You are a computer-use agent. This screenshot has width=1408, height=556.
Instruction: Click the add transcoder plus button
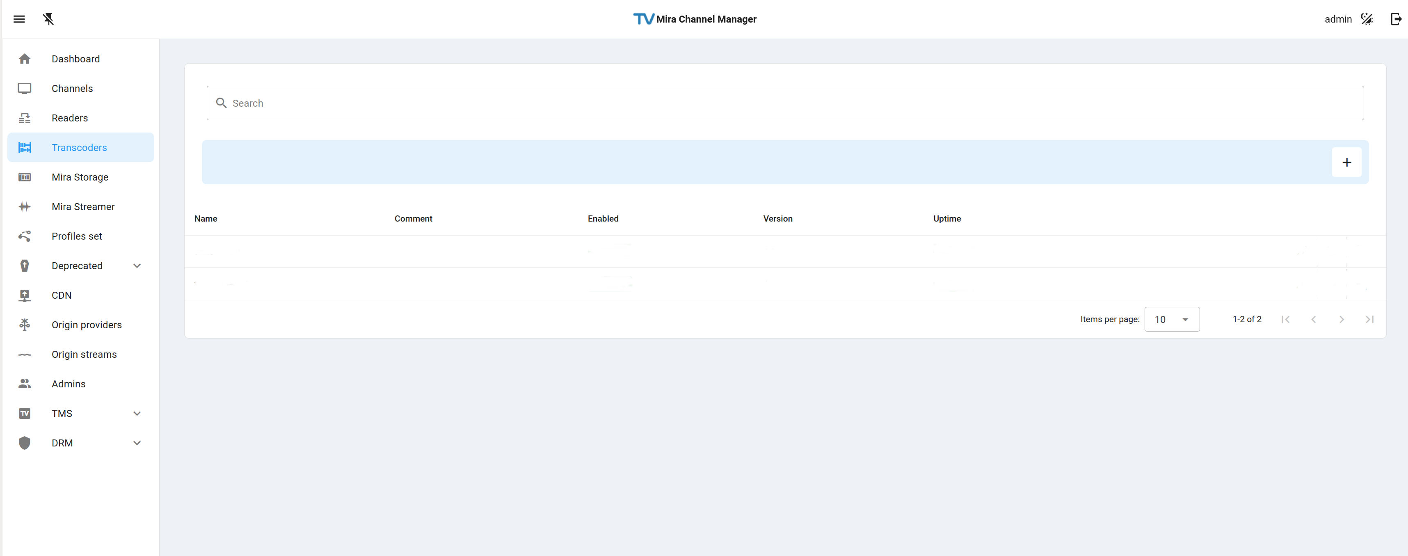tap(1346, 162)
